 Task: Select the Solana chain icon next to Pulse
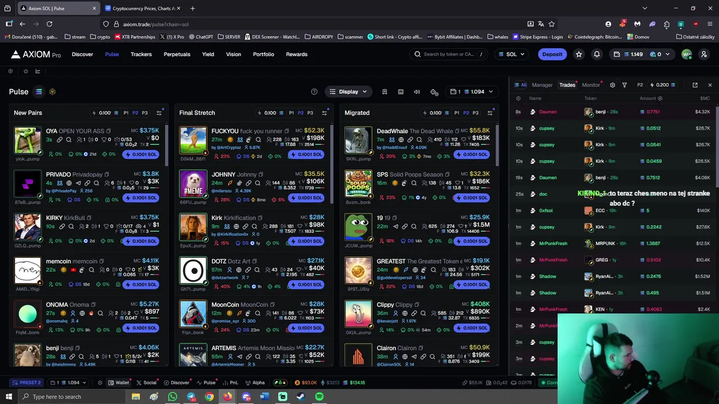[39, 91]
